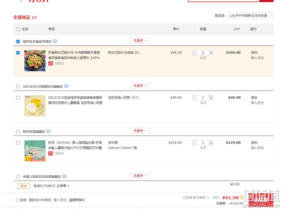Image resolution: width=282 pixels, height=210 pixels.
Task: Check the SILICOCO母婴官方旗舰店 shop checkbox
Action: 18,87
